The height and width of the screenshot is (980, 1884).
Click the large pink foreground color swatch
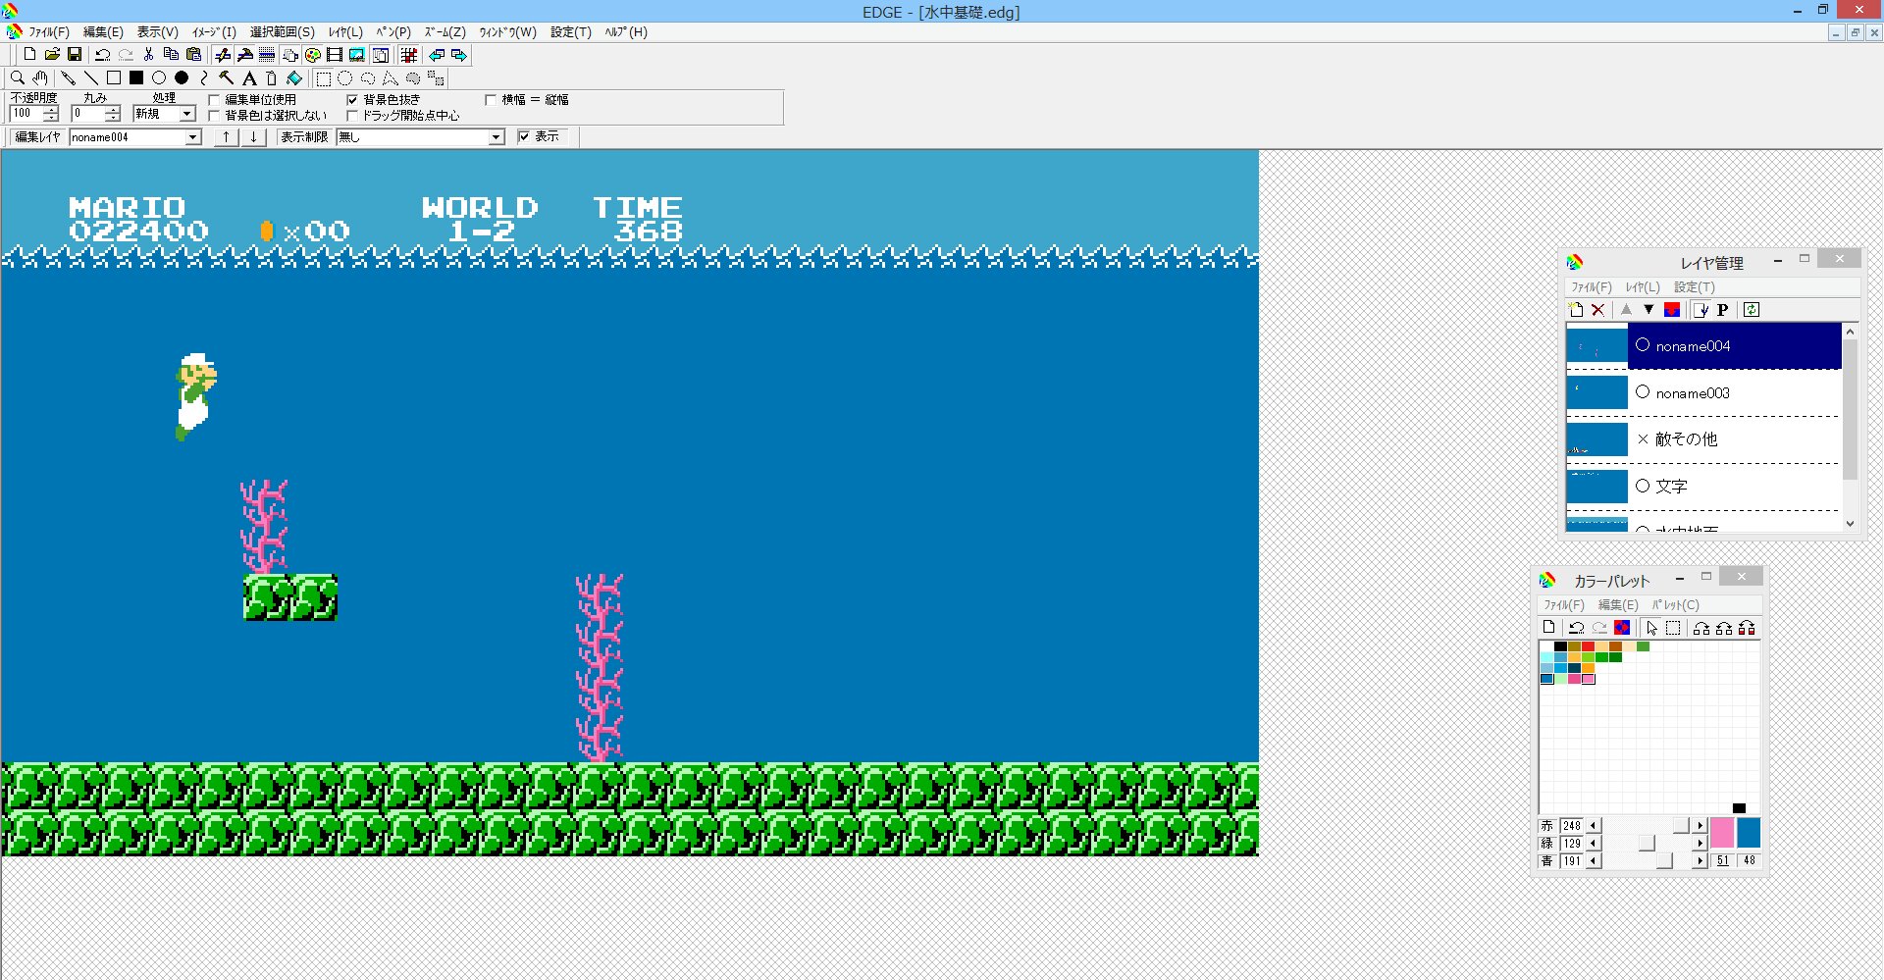[1722, 833]
